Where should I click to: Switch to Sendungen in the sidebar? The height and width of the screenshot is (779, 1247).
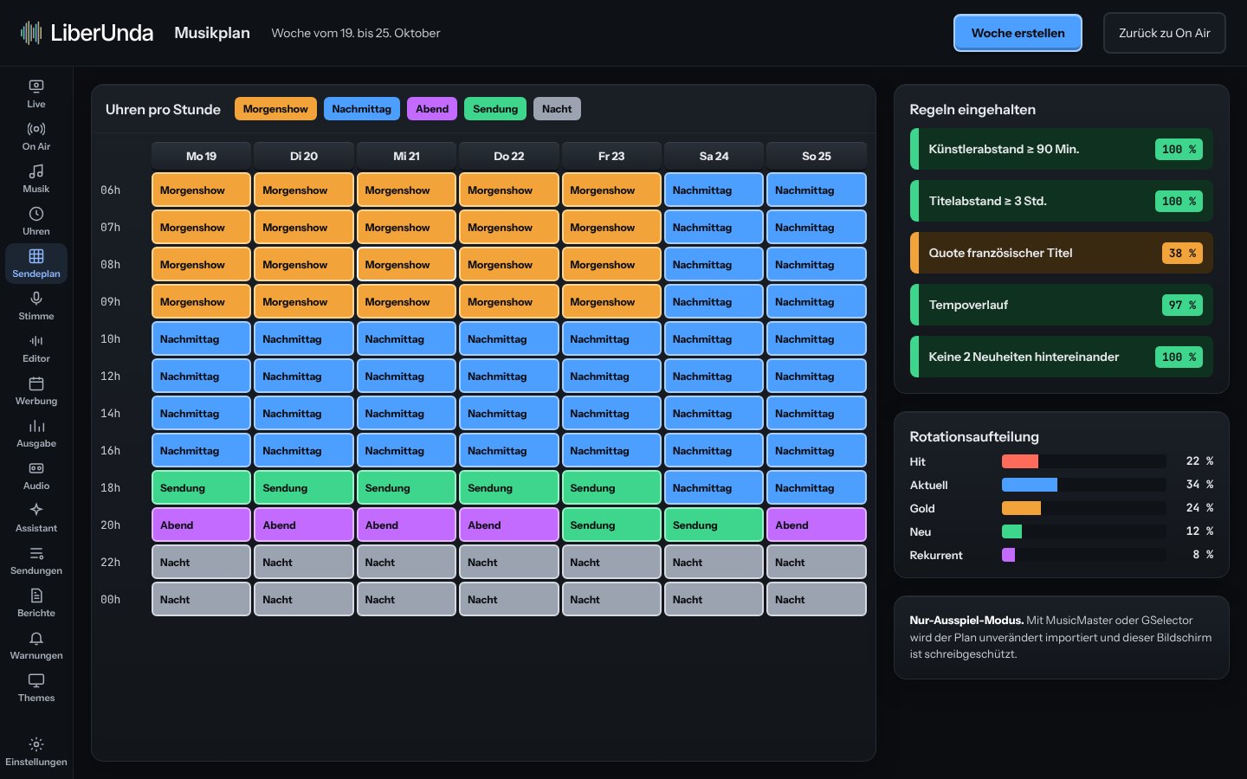[x=36, y=560]
